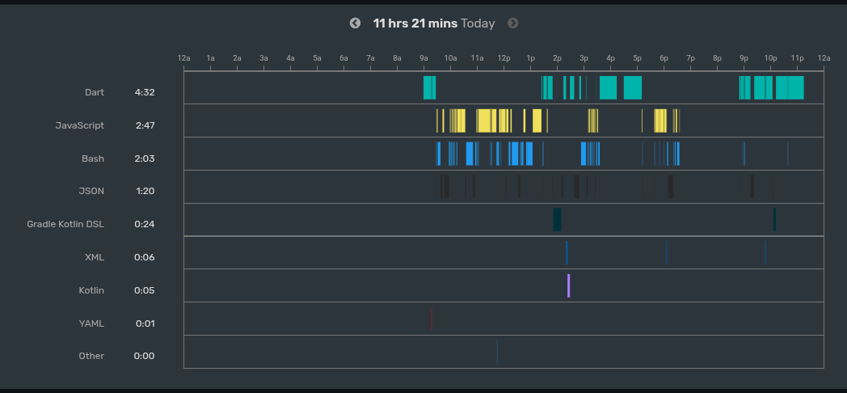
Task: Click the JSON label
Action: point(91,191)
